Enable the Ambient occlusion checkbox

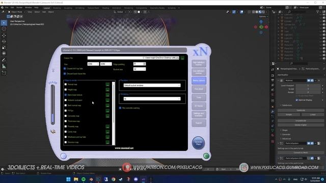[66, 100]
